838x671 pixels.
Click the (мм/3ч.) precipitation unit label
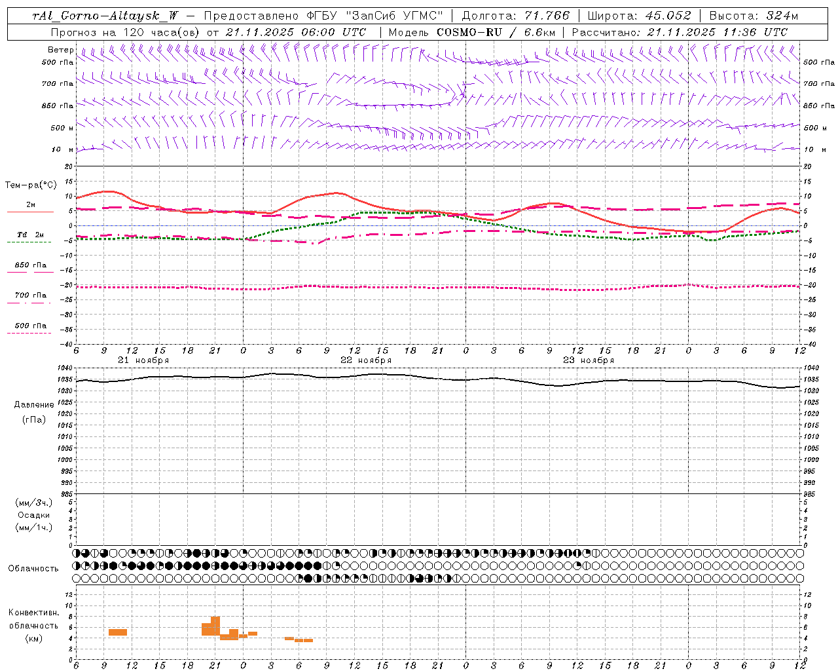(33, 503)
